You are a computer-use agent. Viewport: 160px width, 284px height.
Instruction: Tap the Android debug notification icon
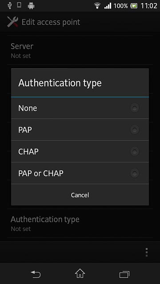[x=31, y=6]
